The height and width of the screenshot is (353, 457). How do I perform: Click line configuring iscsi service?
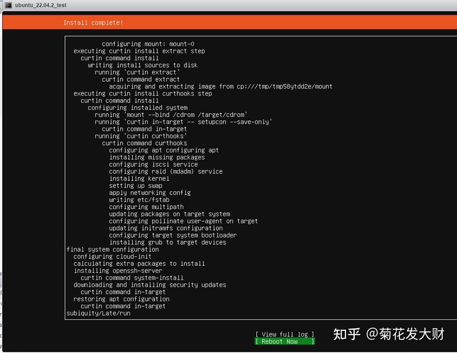tap(153, 165)
